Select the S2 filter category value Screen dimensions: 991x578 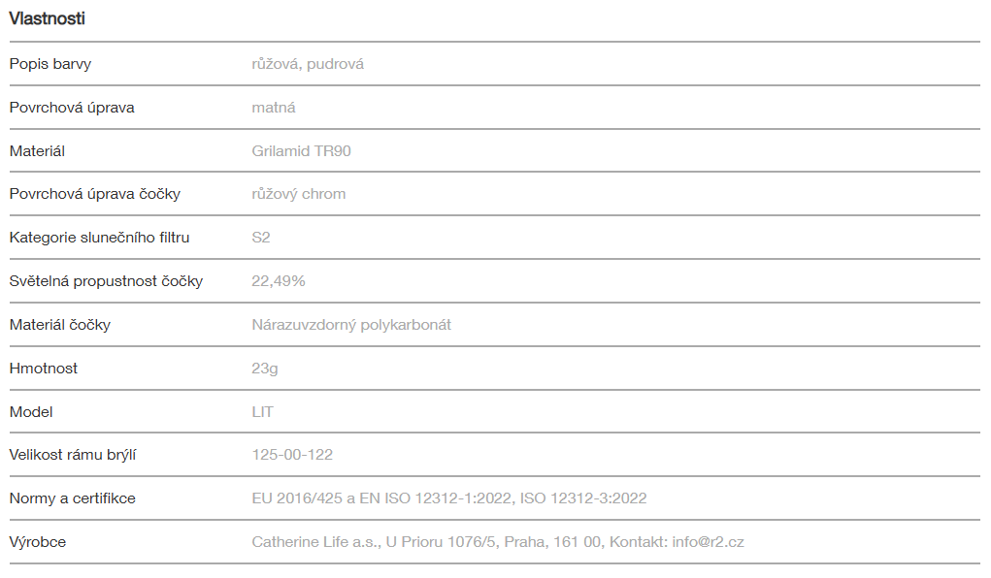[x=261, y=238]
